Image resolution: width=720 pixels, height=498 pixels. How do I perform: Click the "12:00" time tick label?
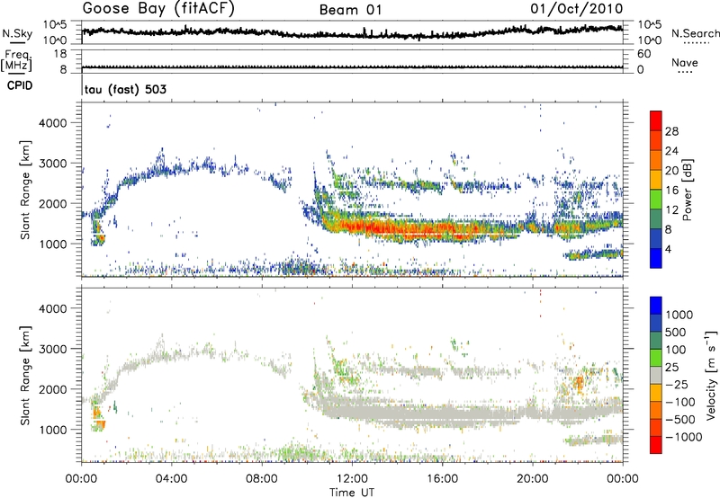pyautogui.click(x=352, y=479)
